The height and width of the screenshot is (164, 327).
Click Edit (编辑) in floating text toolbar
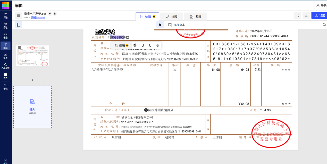(121, 45)
